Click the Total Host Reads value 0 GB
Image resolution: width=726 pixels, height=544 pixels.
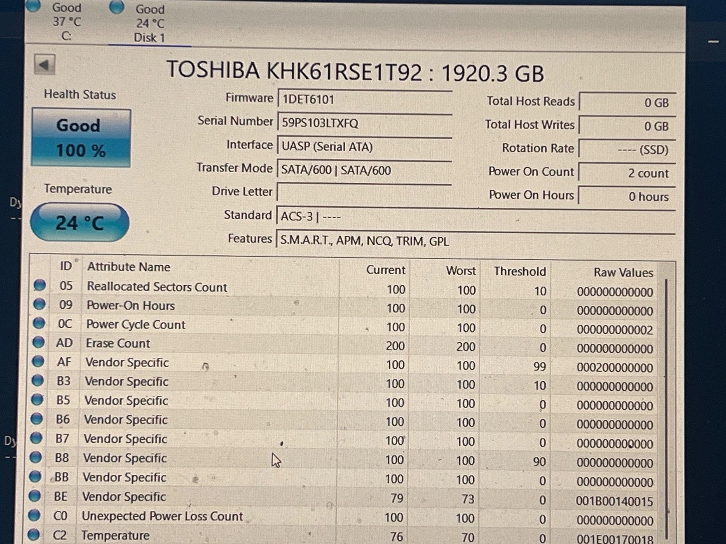pyautogui.click(x=628, y=102)
